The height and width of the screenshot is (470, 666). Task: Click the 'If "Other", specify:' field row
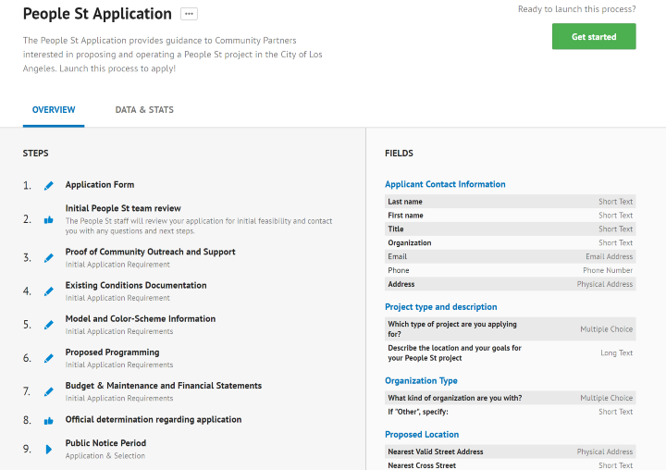point(510,412)
